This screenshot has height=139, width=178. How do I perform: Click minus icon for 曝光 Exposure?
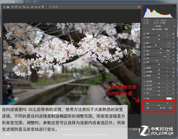(144, 43)
